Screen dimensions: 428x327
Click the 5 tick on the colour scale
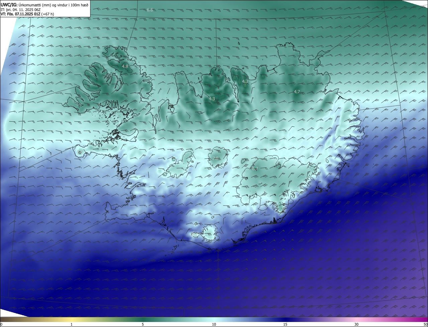pyautogui.click(x=143, y=324)
